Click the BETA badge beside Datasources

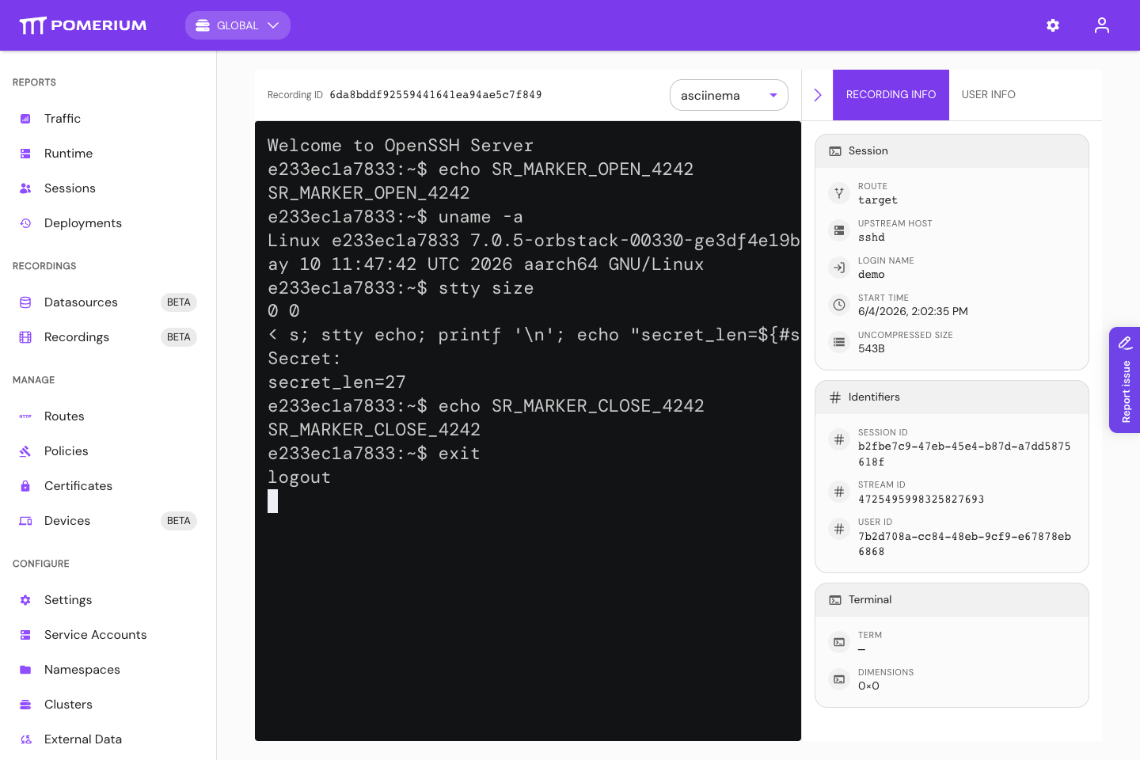click(179, 302)
